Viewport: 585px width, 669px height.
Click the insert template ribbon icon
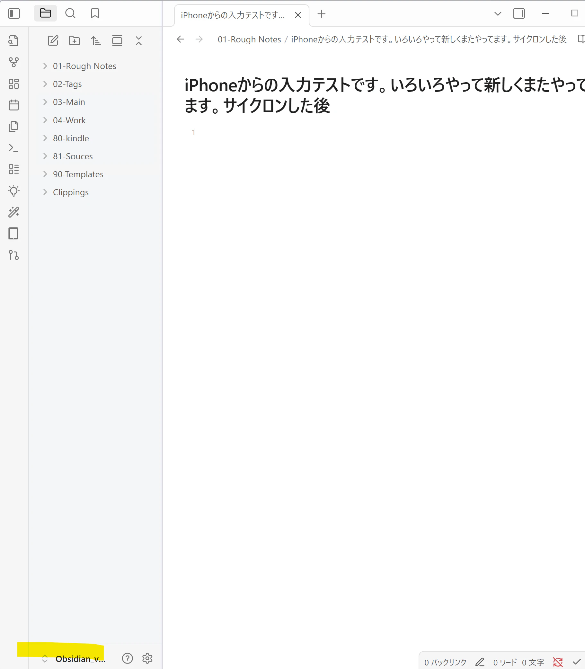(13, 126)
